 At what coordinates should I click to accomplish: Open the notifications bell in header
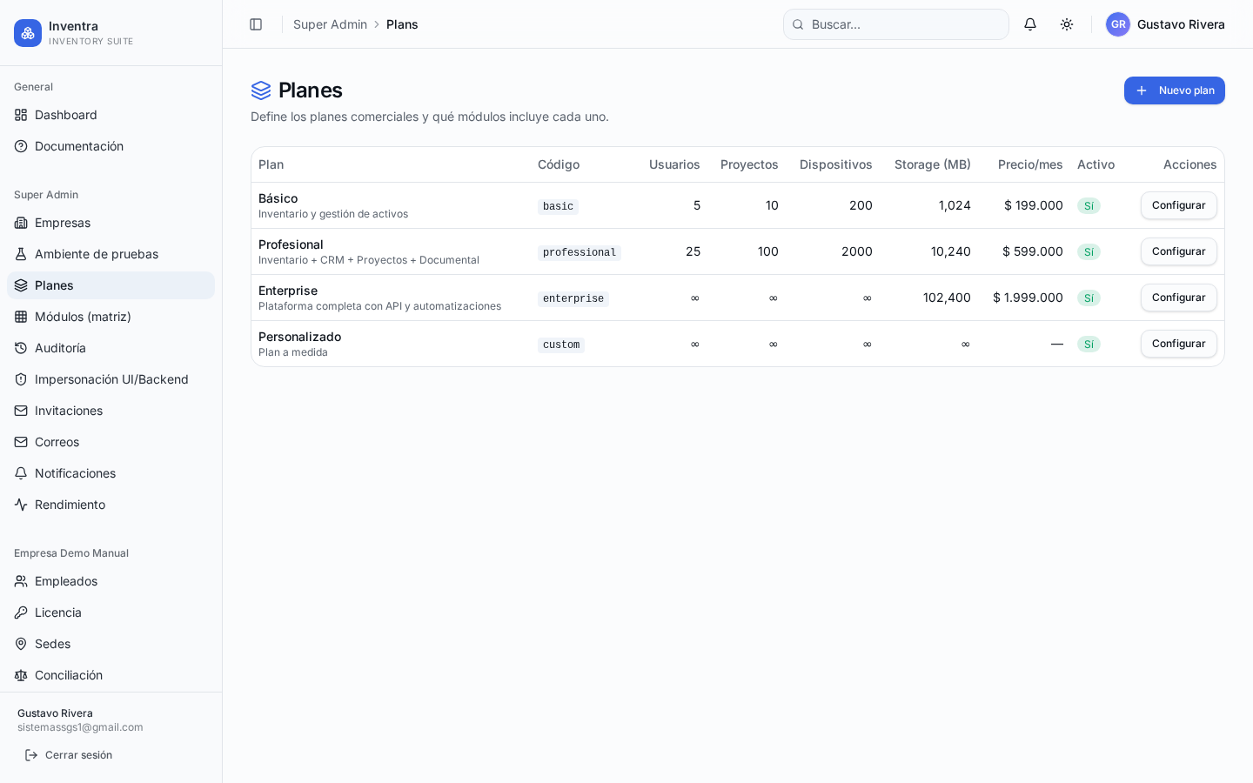(1030, 24)
